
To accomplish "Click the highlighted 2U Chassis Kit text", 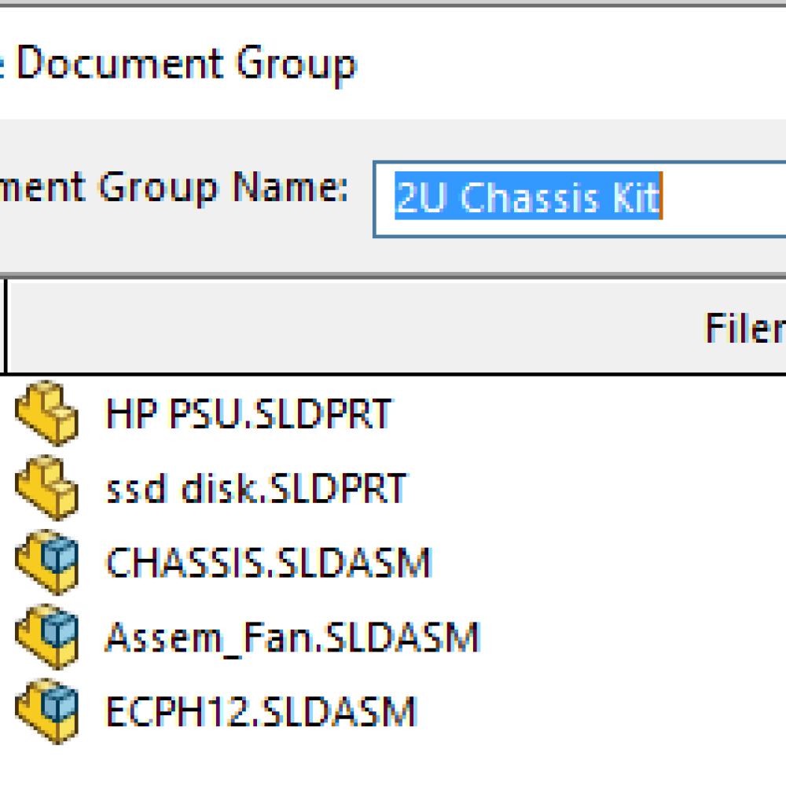I will (527, 198).
